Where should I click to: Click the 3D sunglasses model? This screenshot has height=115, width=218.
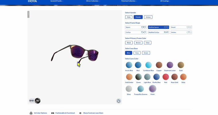click(75, 53)
